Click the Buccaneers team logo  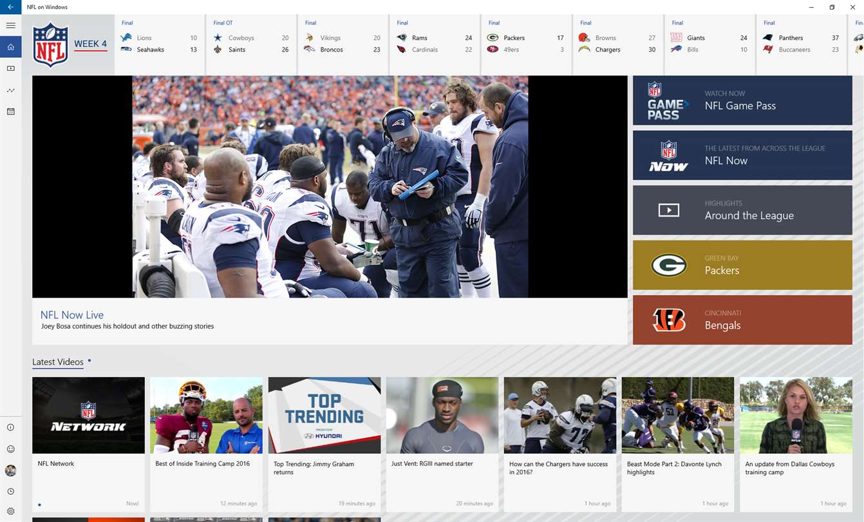pyautogui.click(x=768, y=50)
